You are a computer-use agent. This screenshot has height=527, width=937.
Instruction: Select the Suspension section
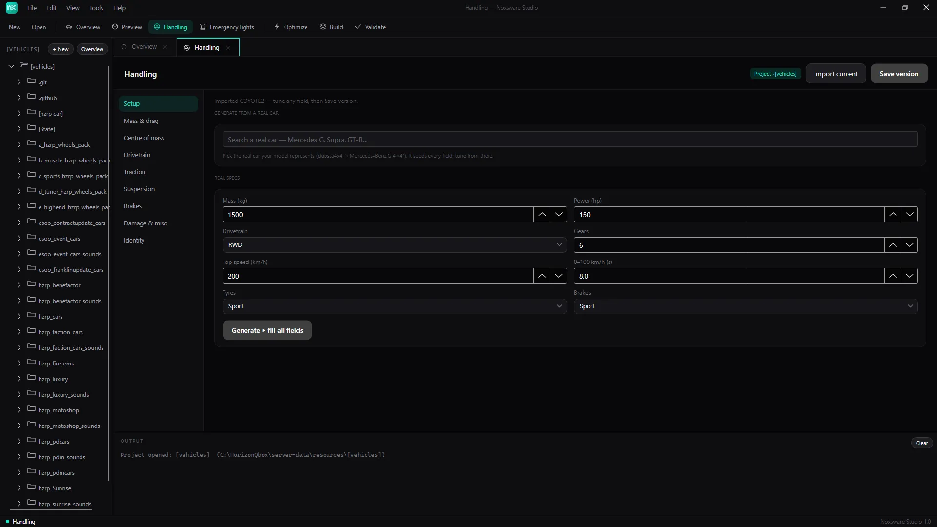pos(158,189)
